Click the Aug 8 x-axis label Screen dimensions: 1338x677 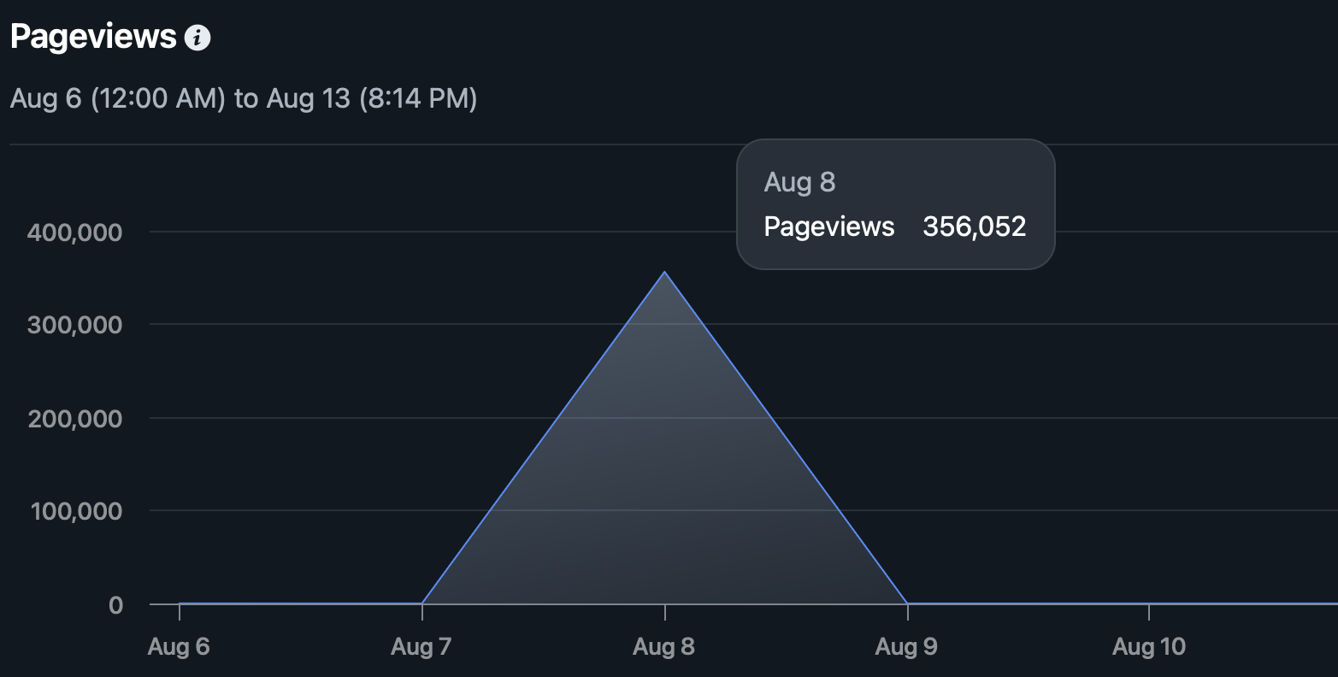point(663,647)
